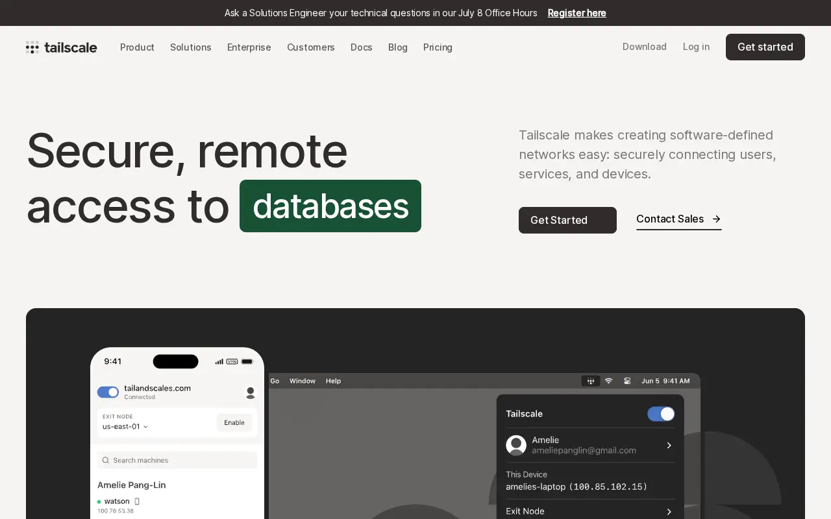Toggle the tailandscales.com connection switch on the phone

coord(108,392)
